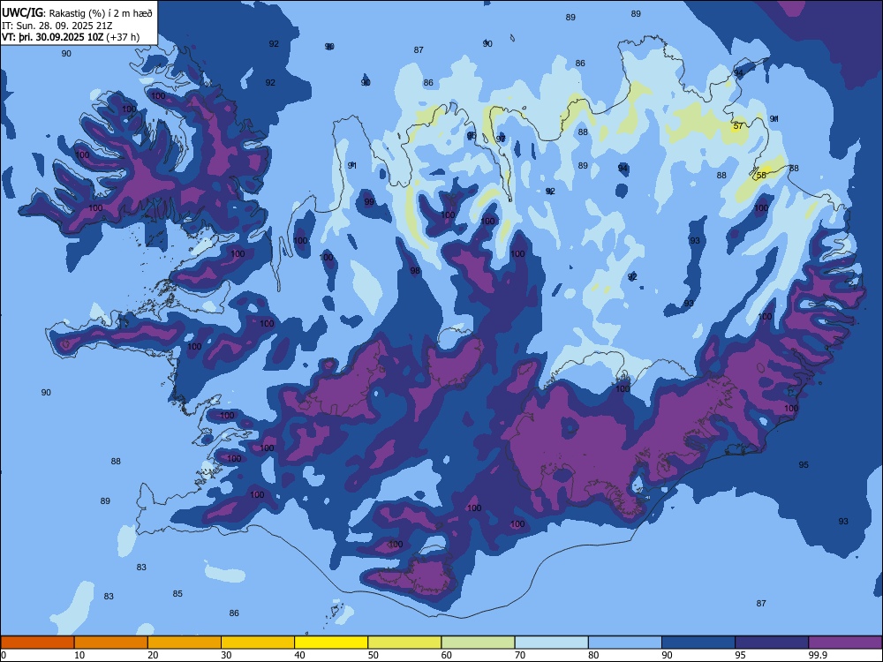The height and width of the screenshot is (662, 883).
Task: Click the '70' legend scale label
Action: pyautogui.click(x=520, y=655)
